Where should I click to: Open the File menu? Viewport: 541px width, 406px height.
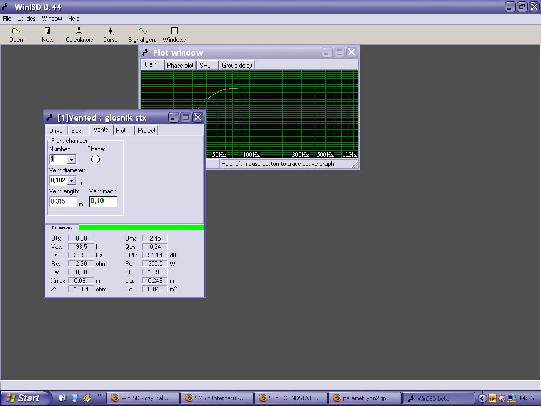tap(7, 19)
